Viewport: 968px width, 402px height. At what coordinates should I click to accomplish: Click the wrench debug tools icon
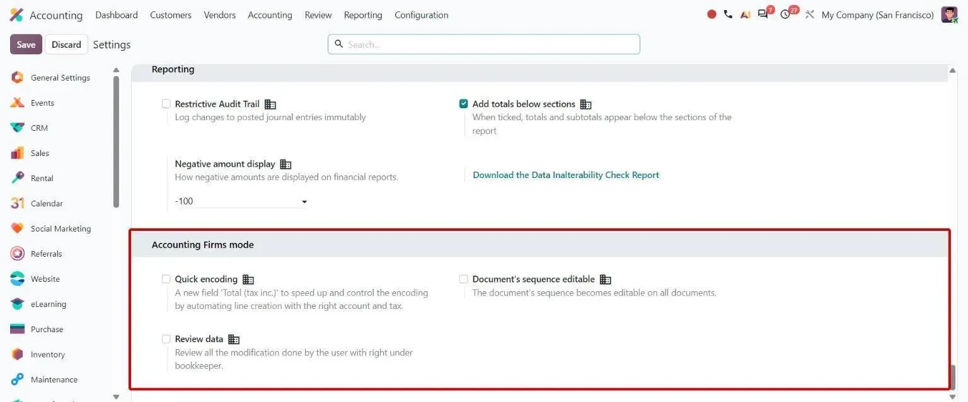pos(810,14)
